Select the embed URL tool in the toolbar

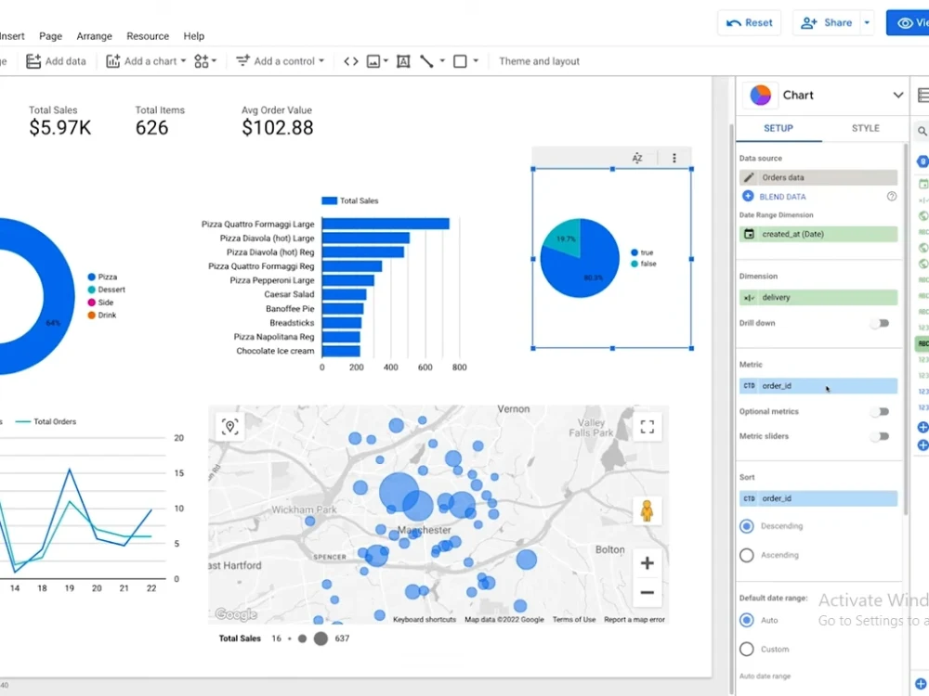(x=350, y=60)
